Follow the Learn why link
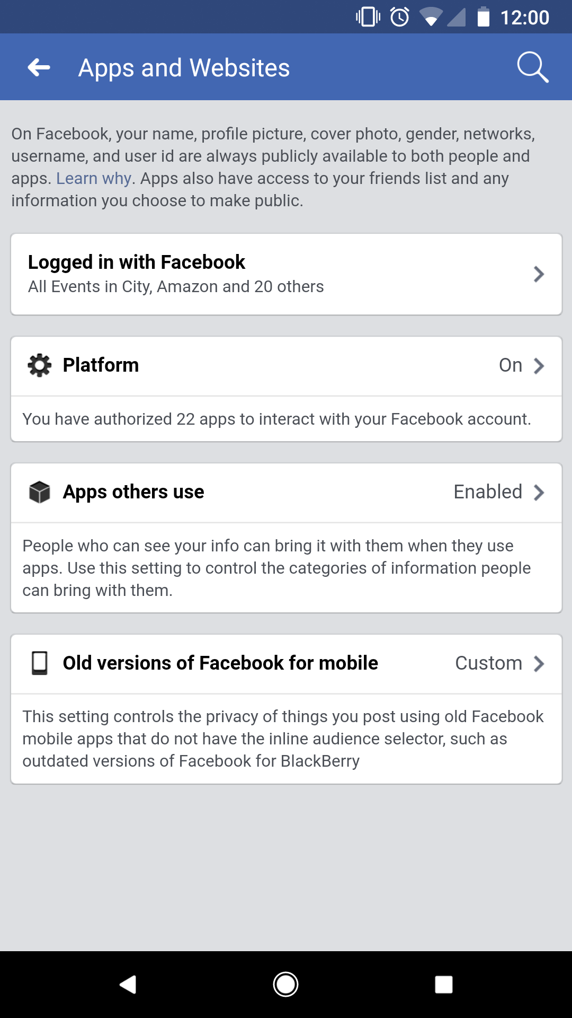 (94, 179)
